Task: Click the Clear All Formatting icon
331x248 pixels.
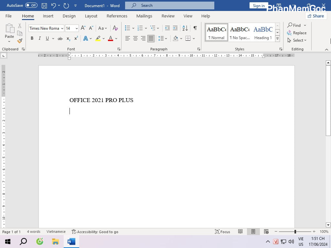Action: pyautogui.click(x=115, y=28)
